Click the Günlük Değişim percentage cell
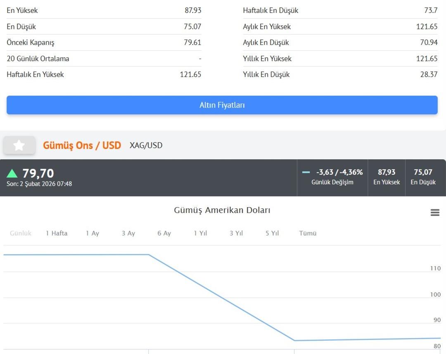The height and width of the screenshot is (354, 446). point(332,177)
